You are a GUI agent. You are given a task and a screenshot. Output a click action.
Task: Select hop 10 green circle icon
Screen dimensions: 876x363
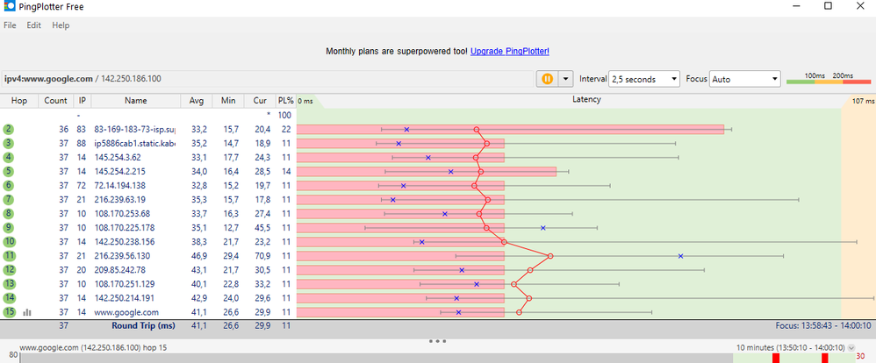[x=9, y=242]
